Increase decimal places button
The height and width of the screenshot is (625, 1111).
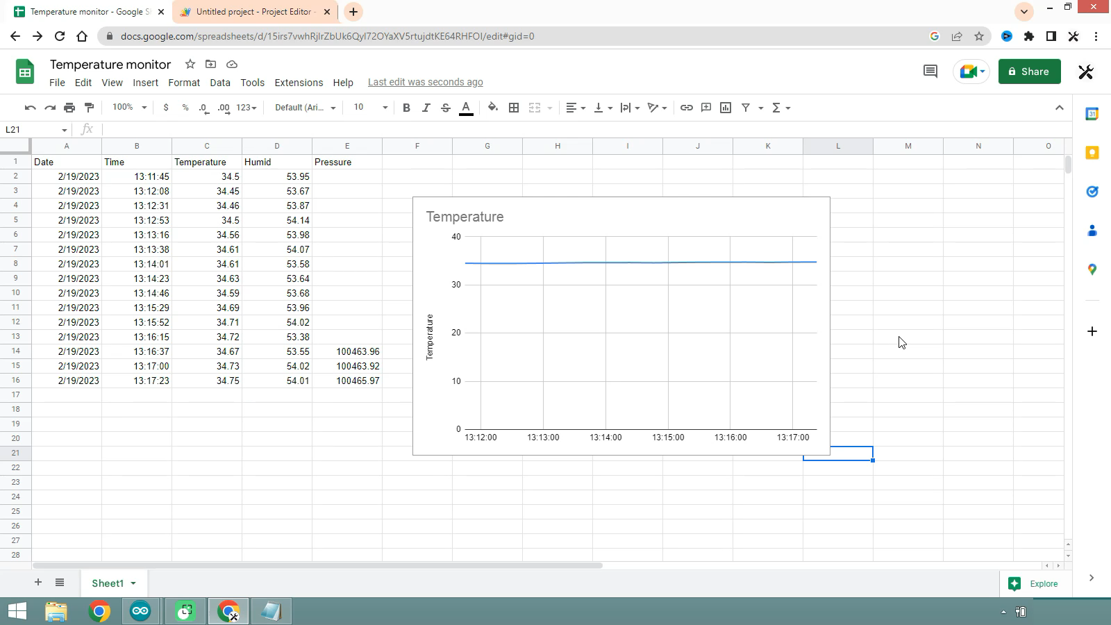[224, 108]
